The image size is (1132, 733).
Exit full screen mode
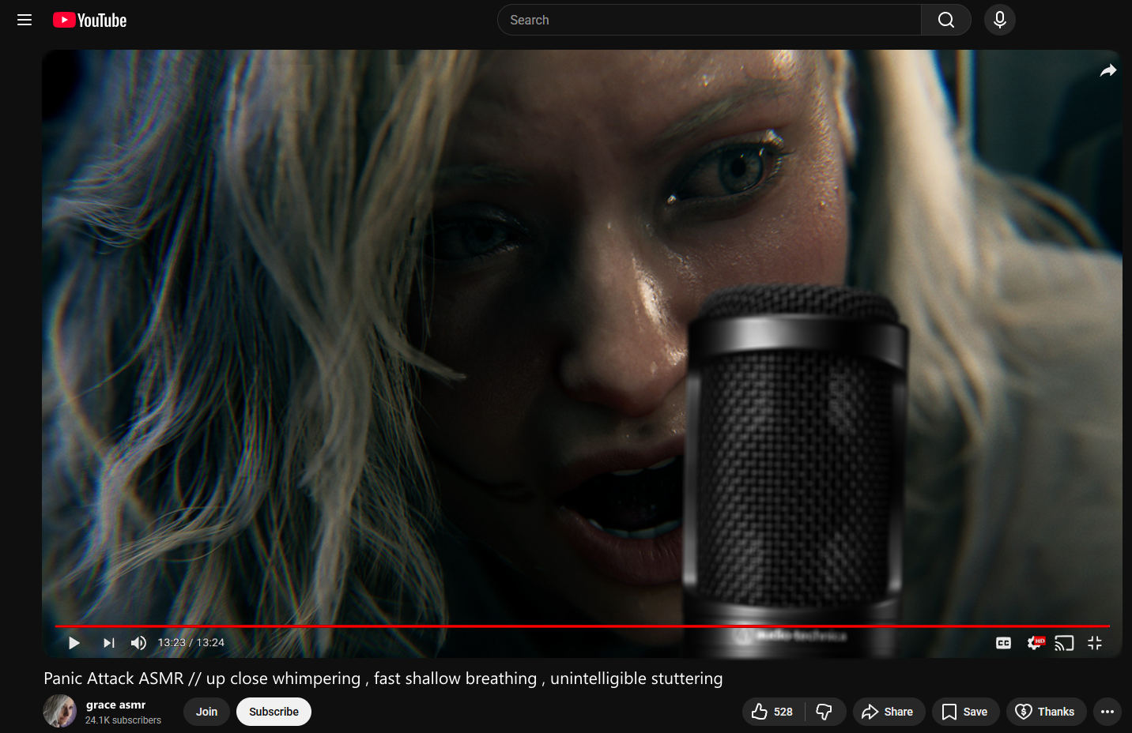click(1095, 643)
